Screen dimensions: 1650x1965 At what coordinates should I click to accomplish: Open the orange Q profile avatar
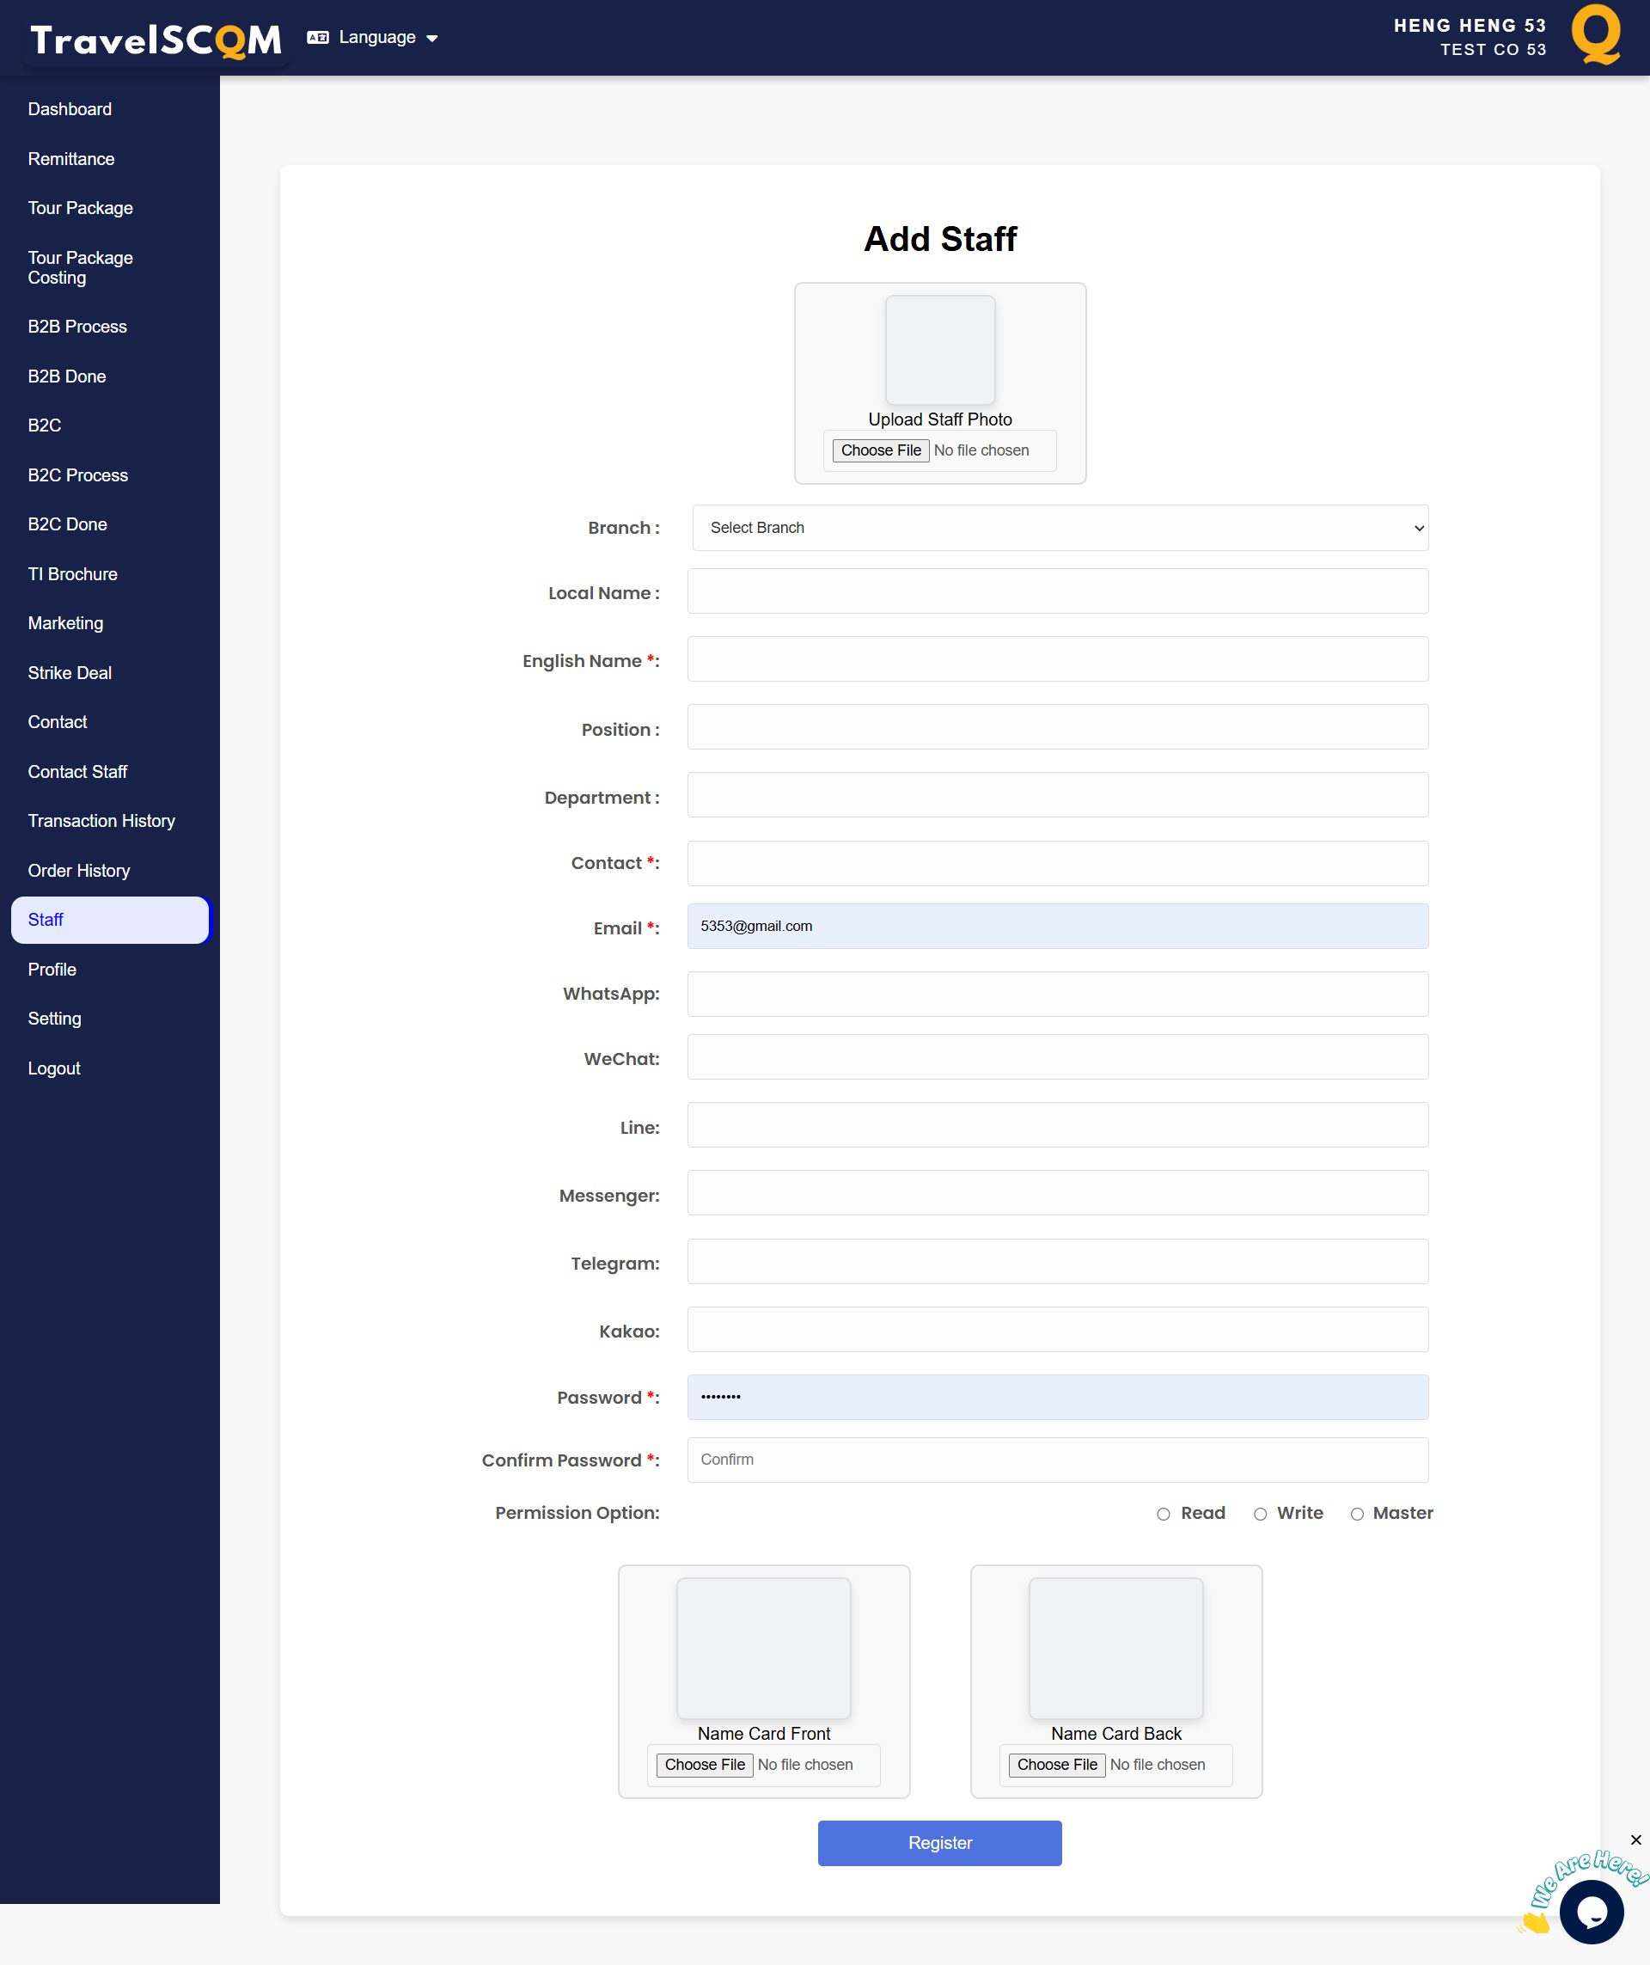pos(1596,34)
